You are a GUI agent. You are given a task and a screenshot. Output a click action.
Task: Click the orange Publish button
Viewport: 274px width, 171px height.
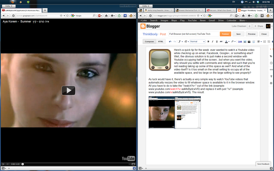click(x=225, y=34)
